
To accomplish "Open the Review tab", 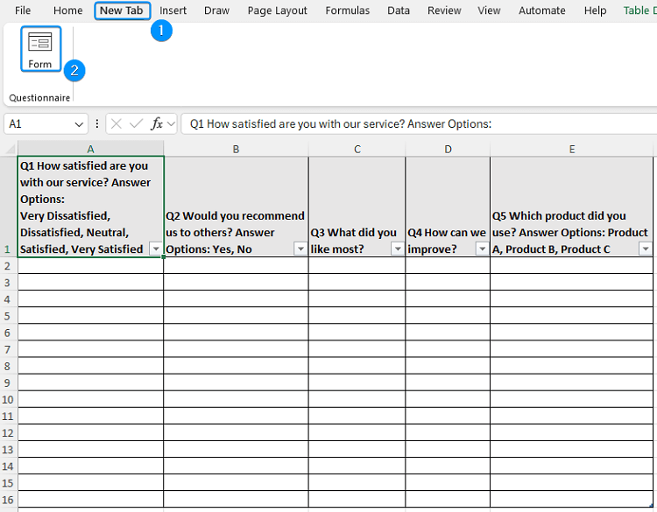I will coord(444,11).
